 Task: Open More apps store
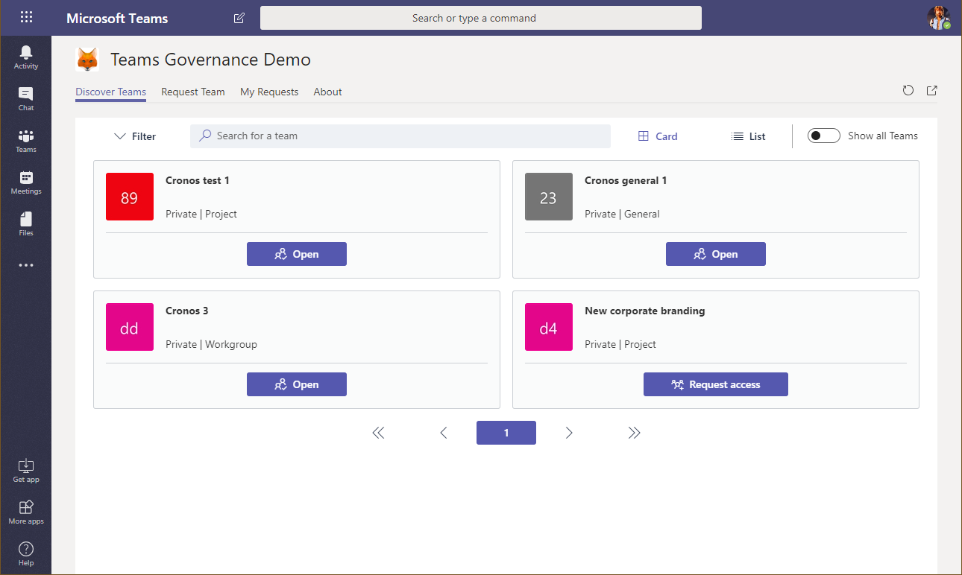point(26,512)
